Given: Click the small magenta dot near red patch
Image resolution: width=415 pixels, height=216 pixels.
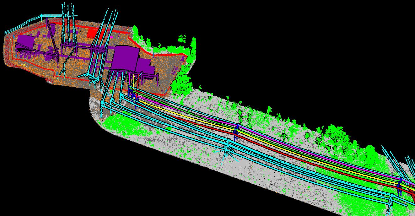Looking at the screenshot, I should [111, 37].
